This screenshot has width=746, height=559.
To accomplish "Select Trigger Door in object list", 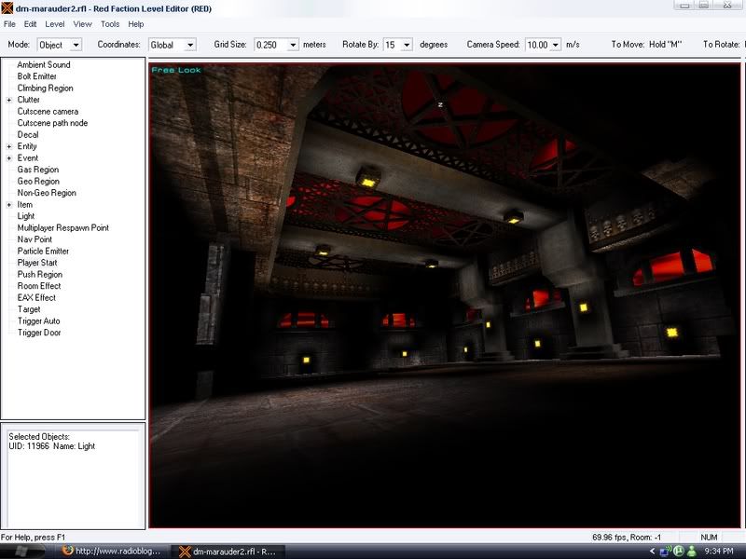I will coord(39,333).
